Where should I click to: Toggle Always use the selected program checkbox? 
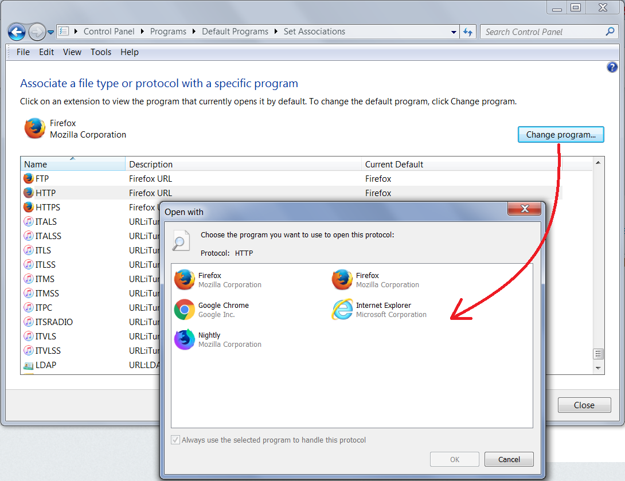(175, 440)
